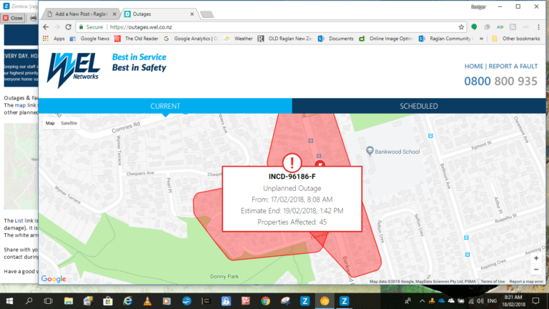Expand hidden bookmarks with double chevron
The height and width of the screenshot is (309, 549).
(x=481, y=39)
